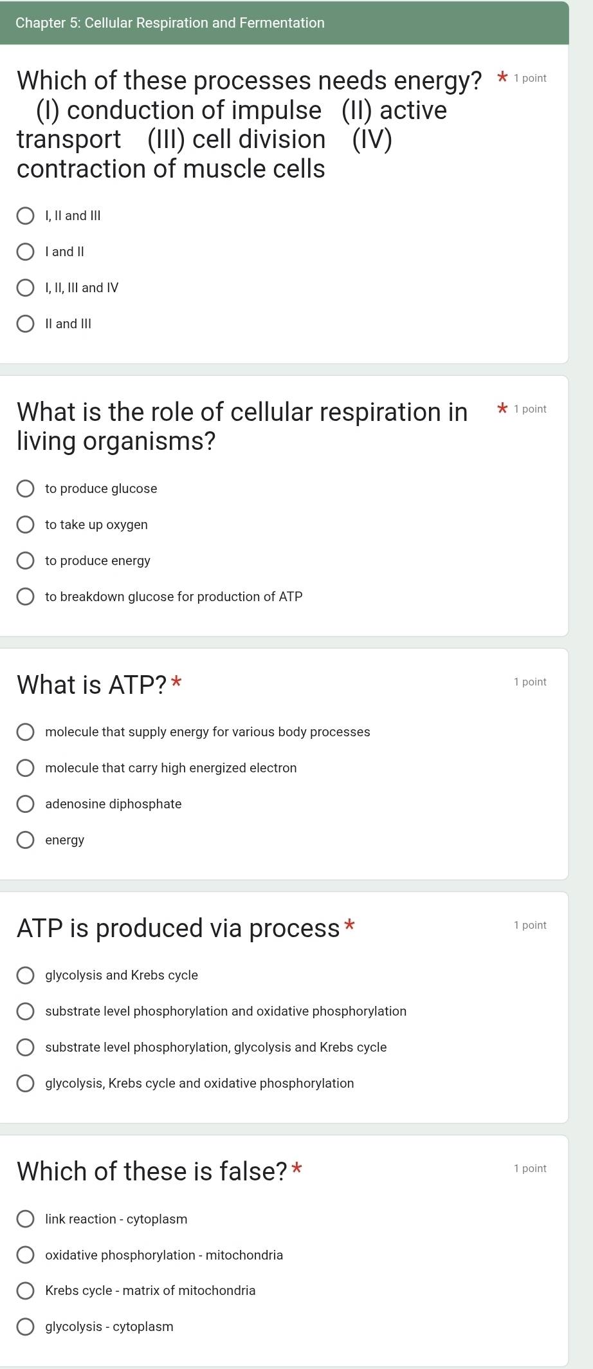Select "substrate level phosphorylation and oxidative phosphorylation"

(x=26, y=1011)
